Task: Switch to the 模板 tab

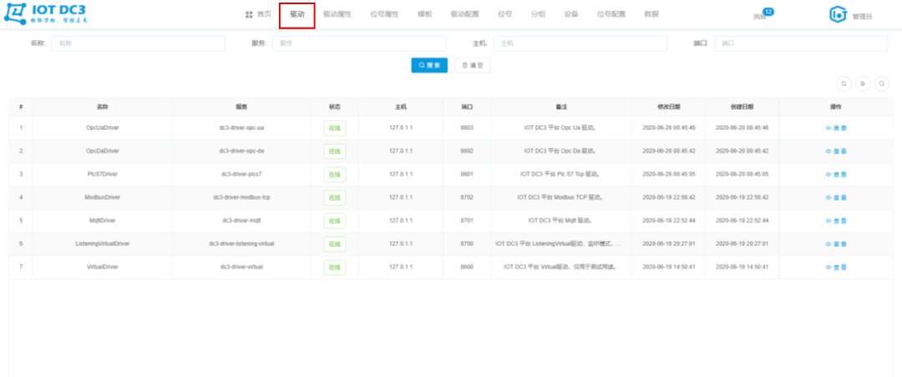Action: click(x=424, y=14)
